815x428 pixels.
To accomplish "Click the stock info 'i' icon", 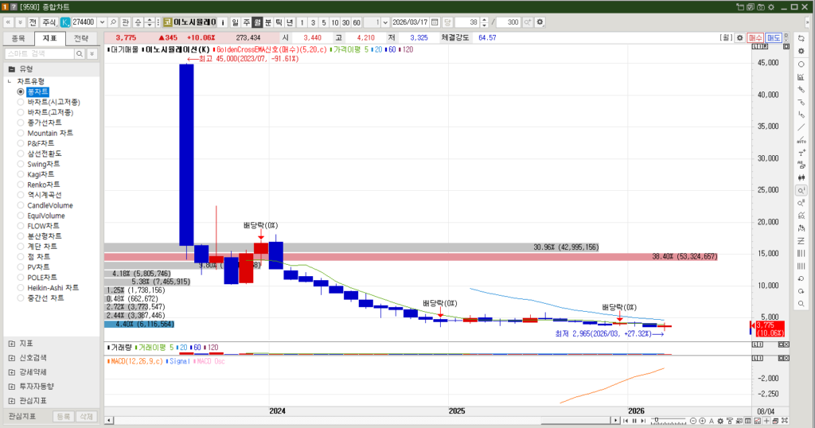I will (x=223, y=21).
